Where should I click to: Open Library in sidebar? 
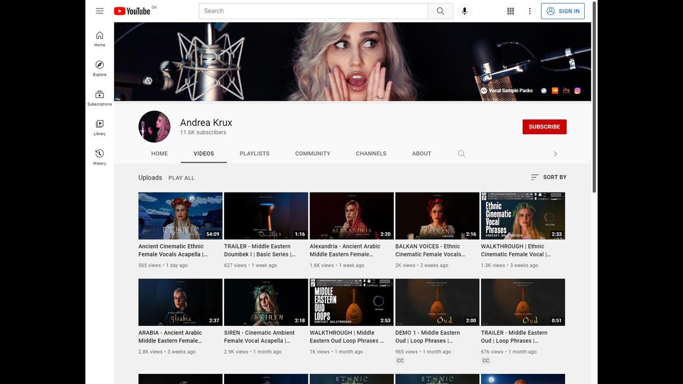pyautogui.click(x=100, y=127)
